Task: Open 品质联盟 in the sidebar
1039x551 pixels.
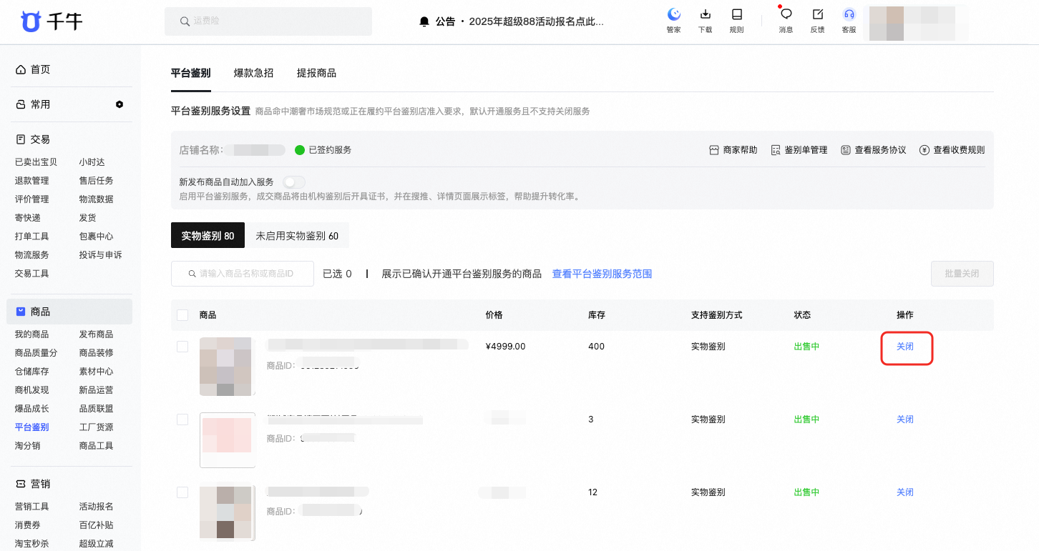Action: 96,409
